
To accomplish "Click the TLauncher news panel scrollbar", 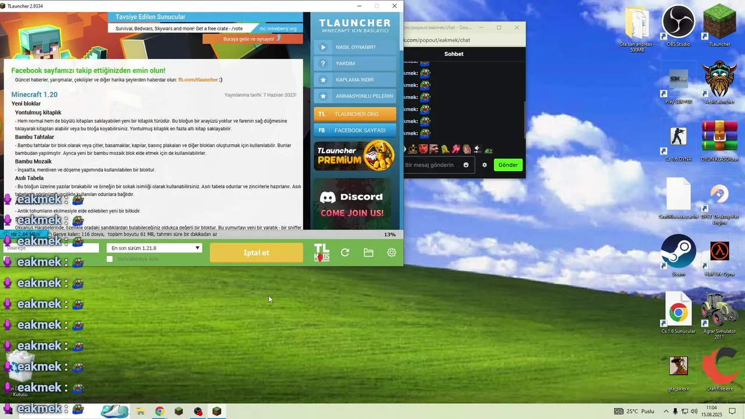I will pyautogui.click(x=400, y=32).
